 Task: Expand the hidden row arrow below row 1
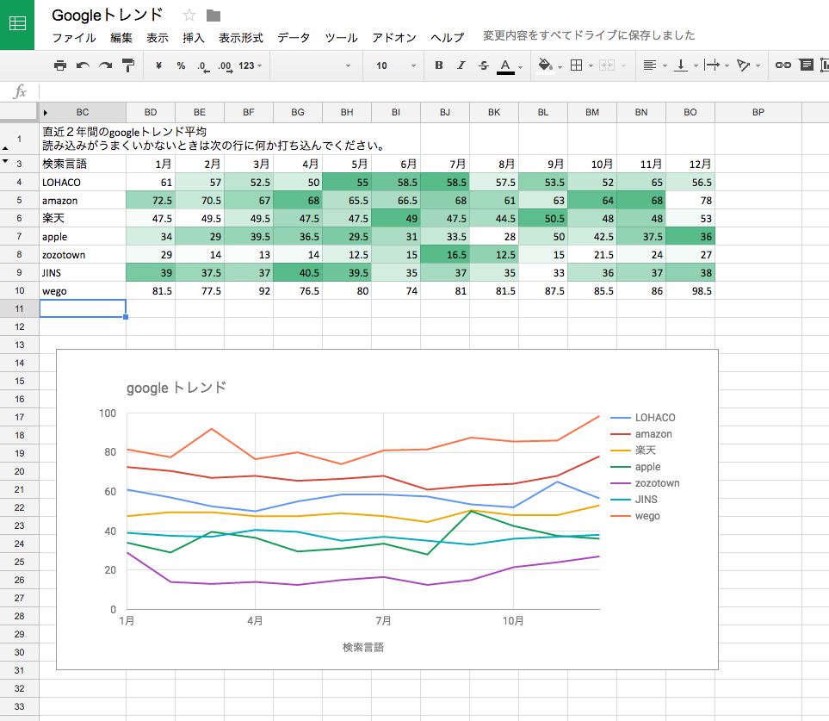click(x=5, y=149)
